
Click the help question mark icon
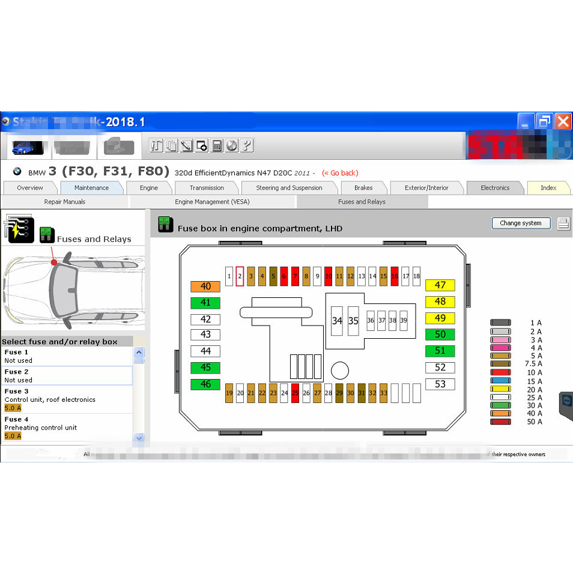[247, 146]
